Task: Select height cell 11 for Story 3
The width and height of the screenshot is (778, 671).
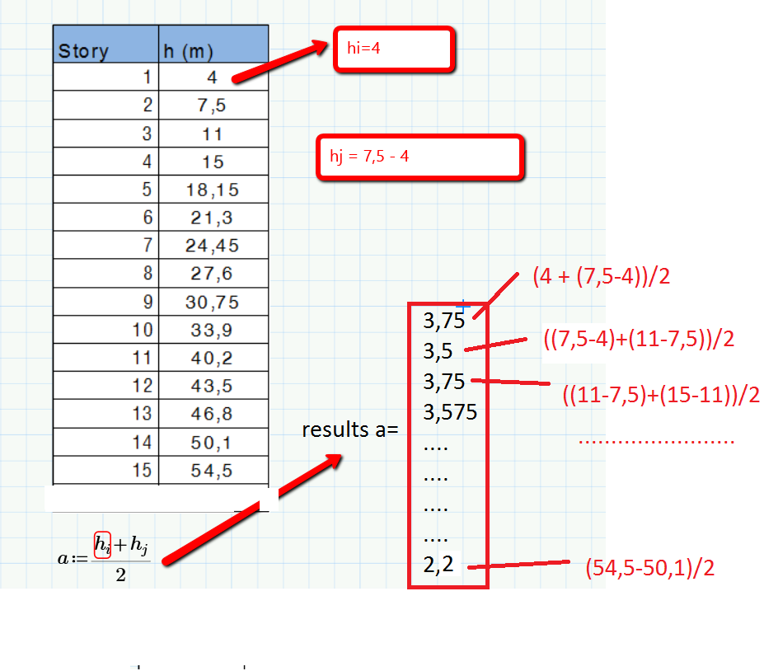Action: click(x=213, y=134)
